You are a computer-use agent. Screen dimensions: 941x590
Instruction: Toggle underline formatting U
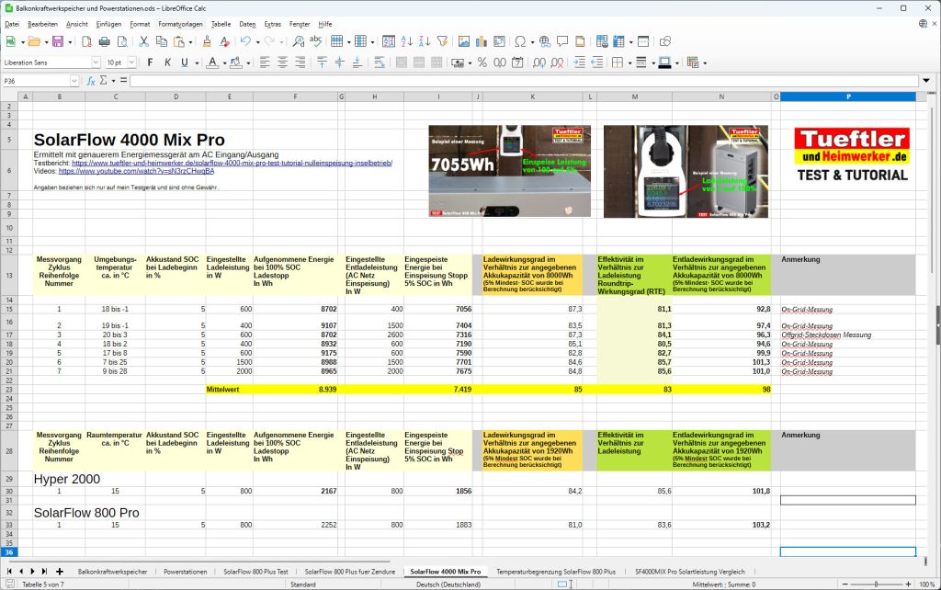pyautogui.click(x=184, y=62)
